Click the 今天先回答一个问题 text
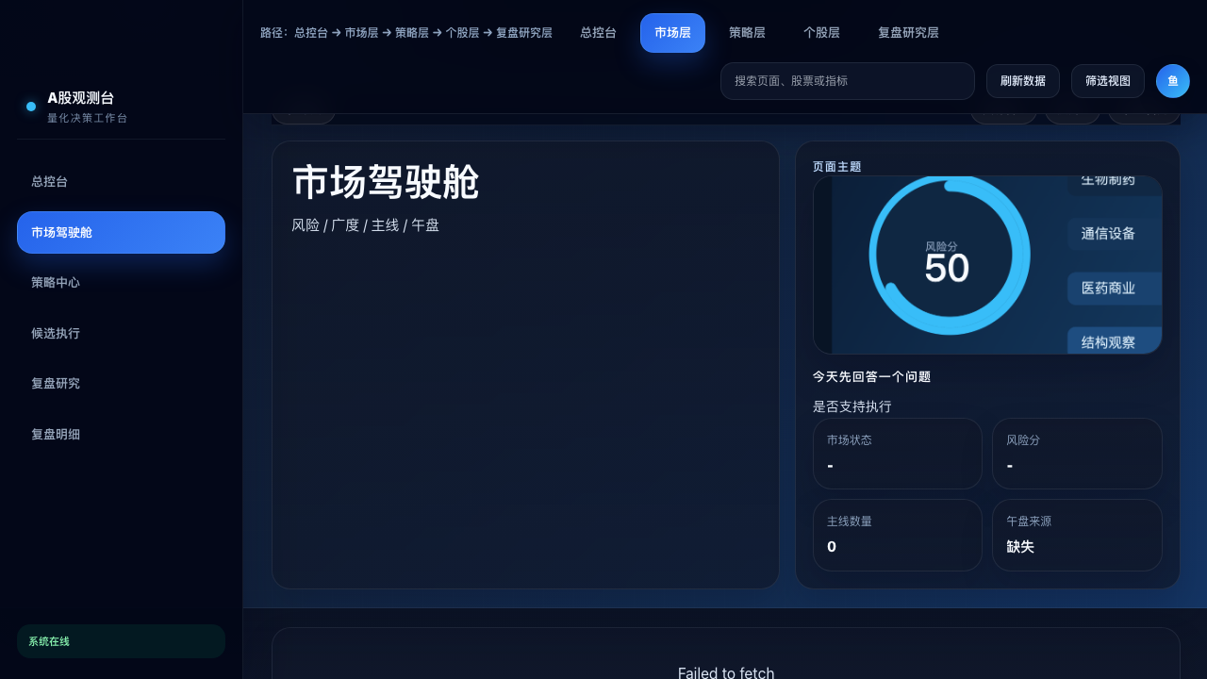 (x=871, y=377)
